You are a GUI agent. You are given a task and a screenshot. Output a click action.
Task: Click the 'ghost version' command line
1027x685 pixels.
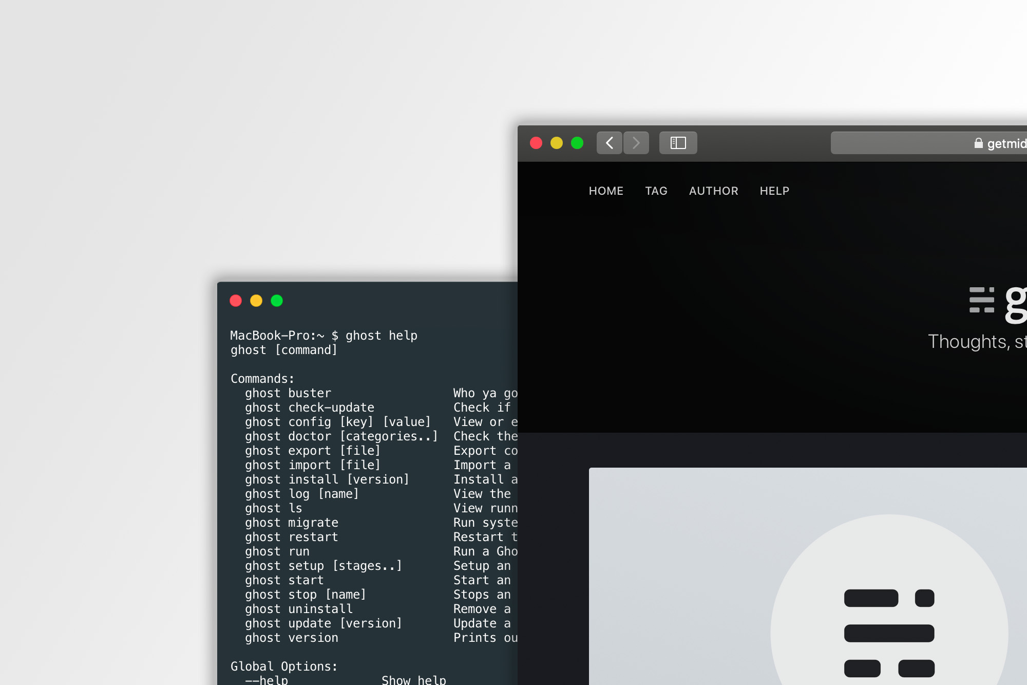pos(292,638)
